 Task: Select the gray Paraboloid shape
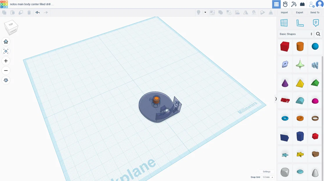click(315, 173)
